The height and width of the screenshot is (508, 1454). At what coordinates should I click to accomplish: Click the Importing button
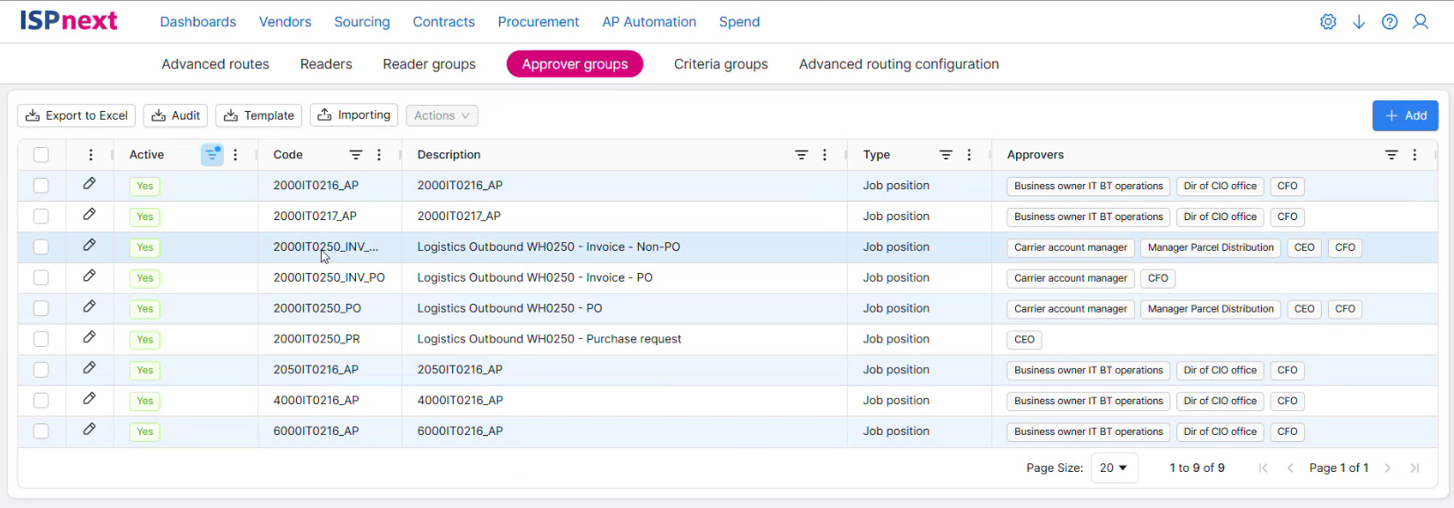click(353, 115)
